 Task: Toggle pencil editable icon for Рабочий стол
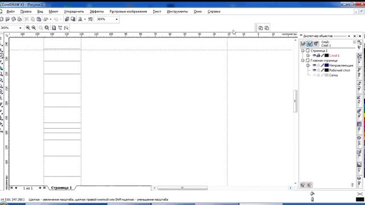322,70
